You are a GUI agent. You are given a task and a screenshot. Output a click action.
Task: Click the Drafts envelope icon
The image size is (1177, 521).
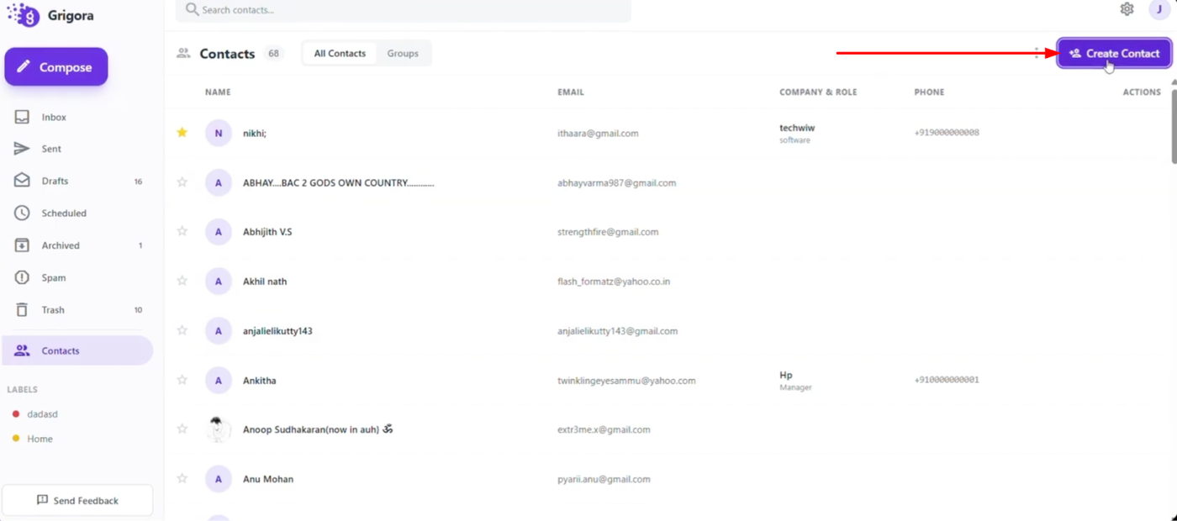22,181
